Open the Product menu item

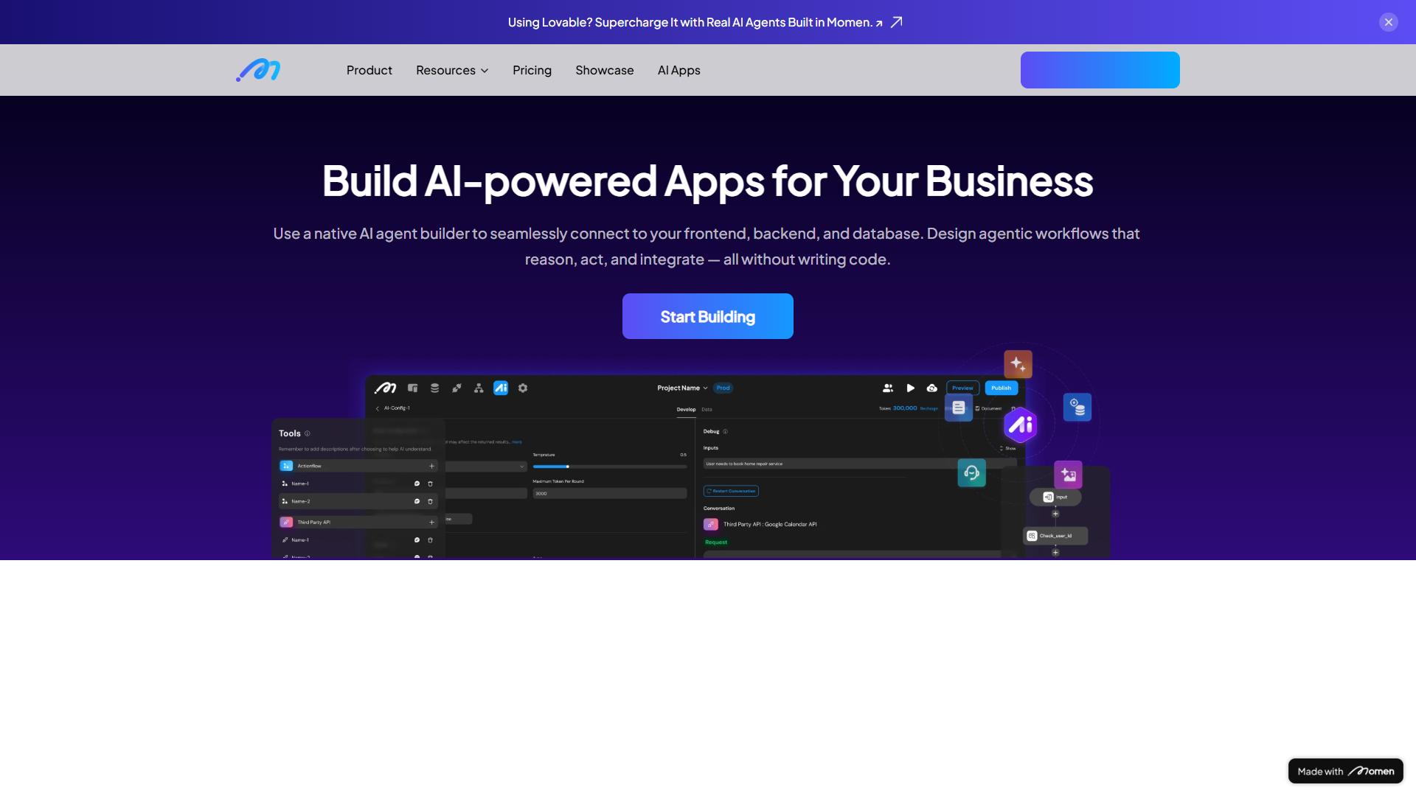pyautogui.click(x=369, y=70)
